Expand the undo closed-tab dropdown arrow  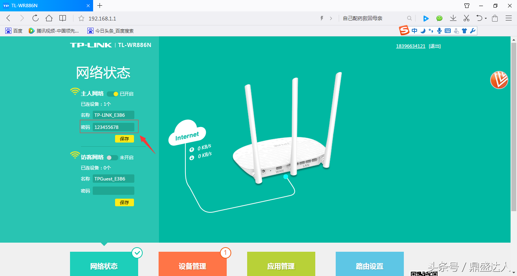pos(486,19)
